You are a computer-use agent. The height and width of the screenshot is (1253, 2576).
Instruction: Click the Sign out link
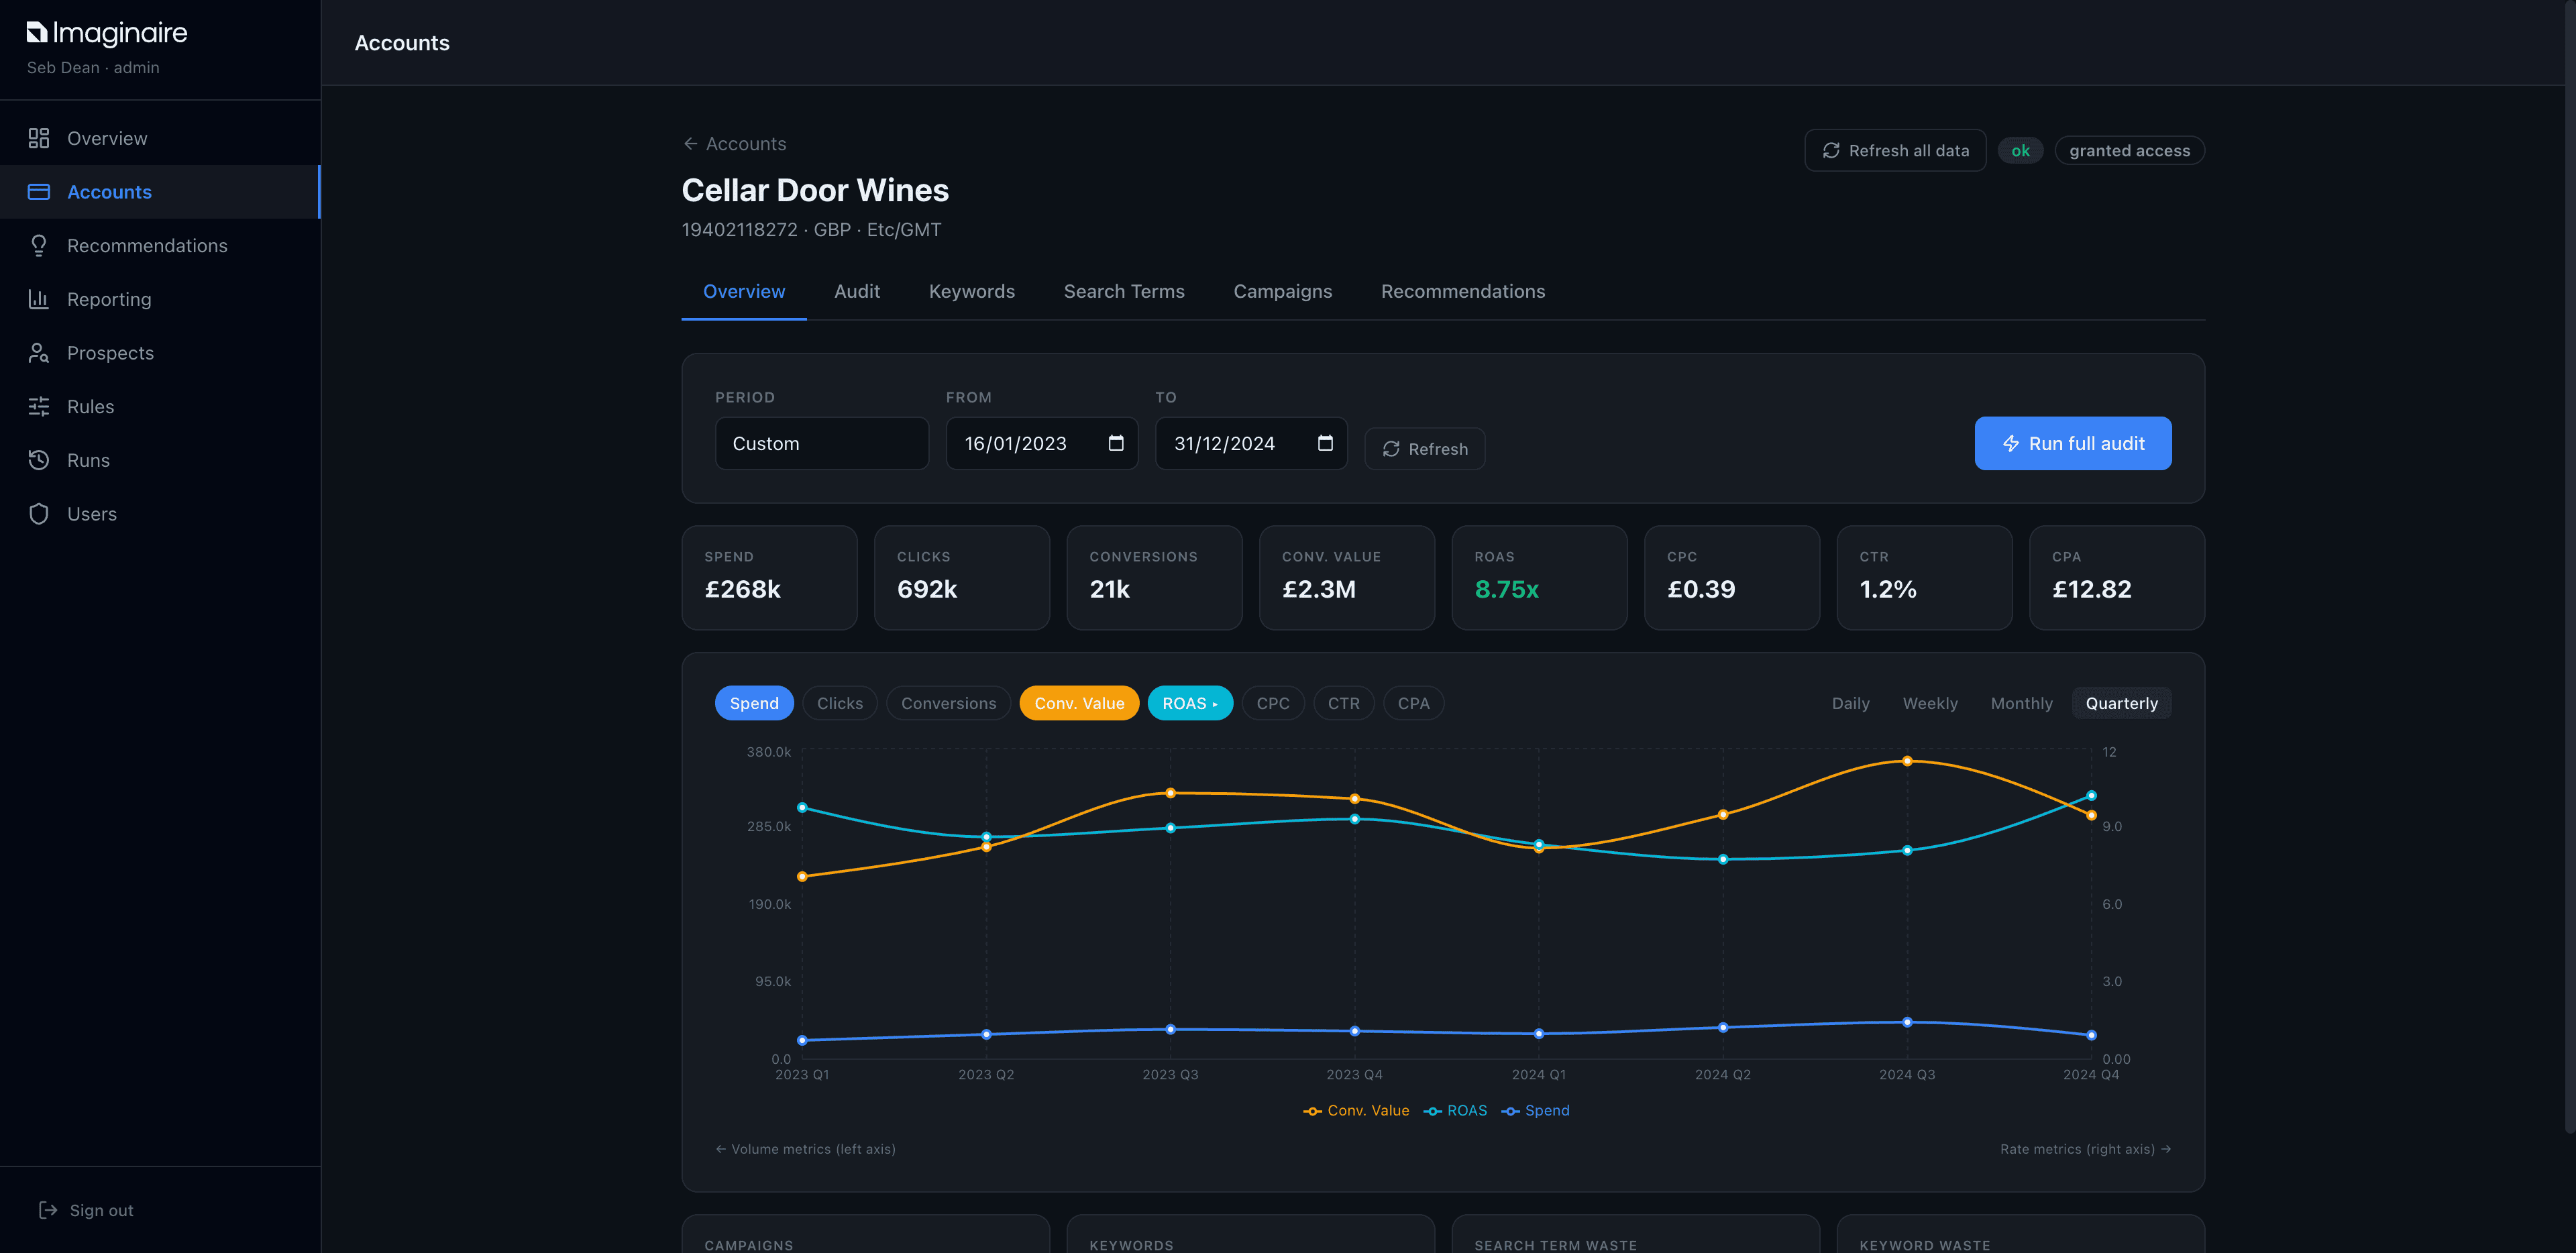86,1210
